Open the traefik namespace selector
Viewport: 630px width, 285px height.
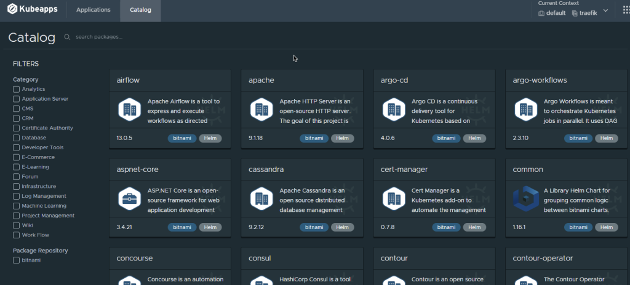pos(584,13)
